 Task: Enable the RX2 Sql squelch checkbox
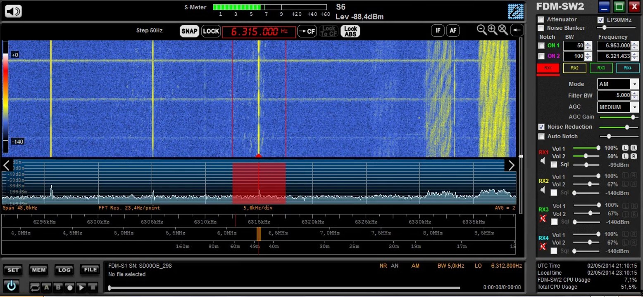tap(554, 193)
